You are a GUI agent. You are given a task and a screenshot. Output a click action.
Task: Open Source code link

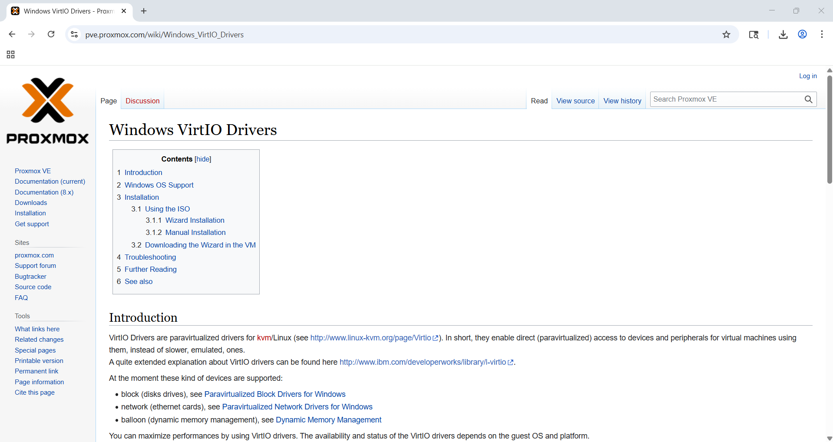pyautogui.click(x=33, y=287)
